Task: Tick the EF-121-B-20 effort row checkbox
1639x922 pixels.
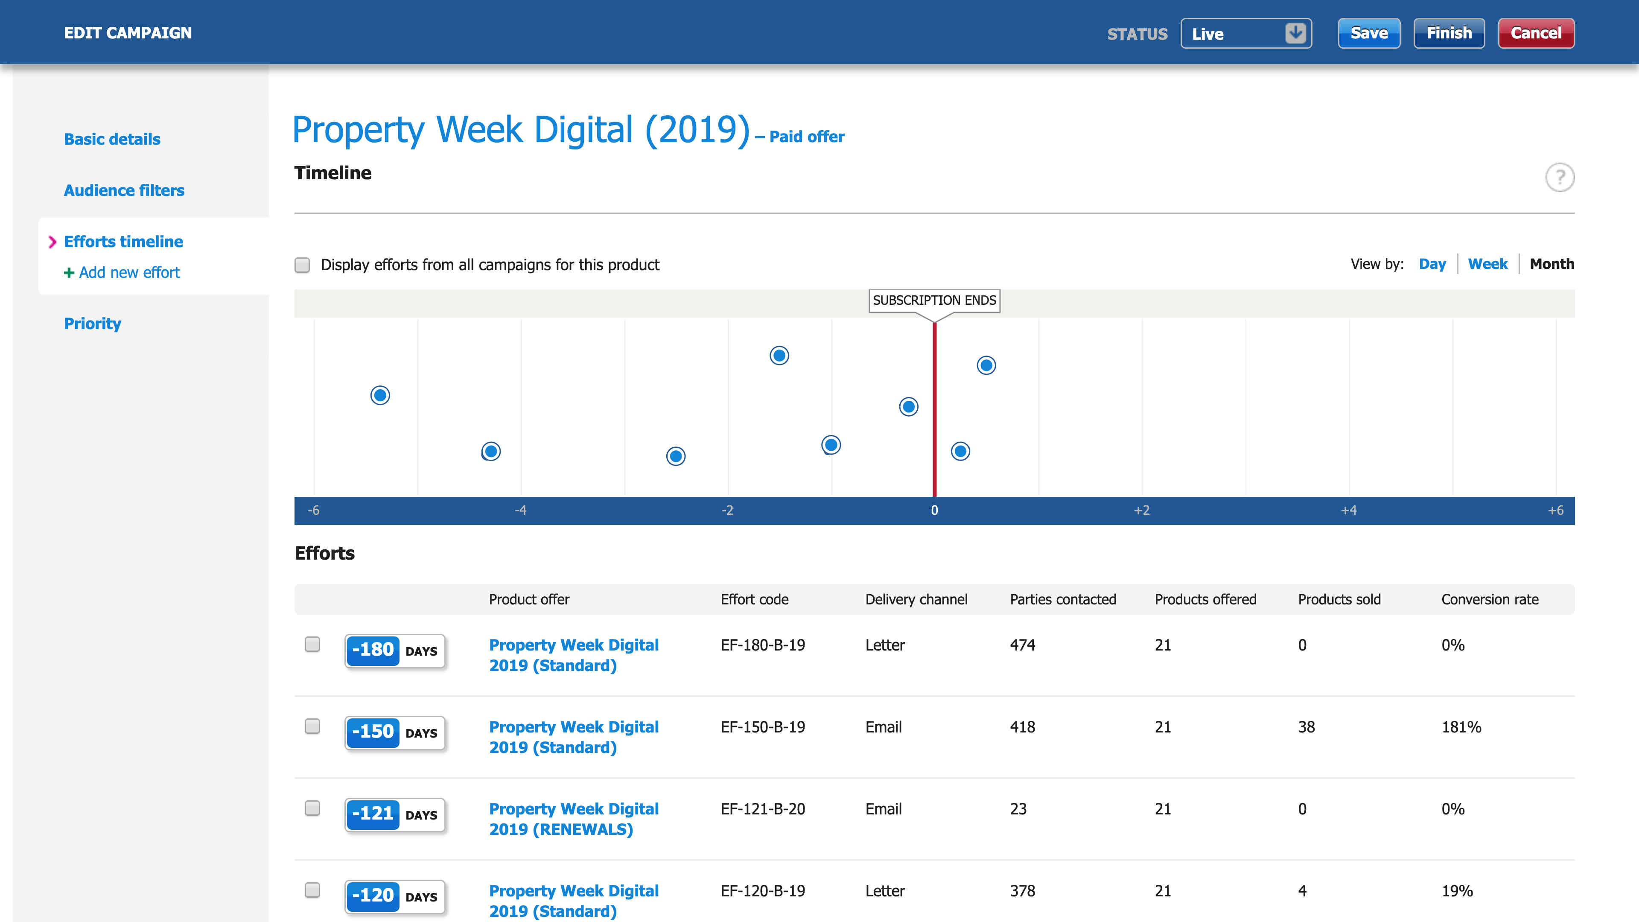Action: (312, 808)
